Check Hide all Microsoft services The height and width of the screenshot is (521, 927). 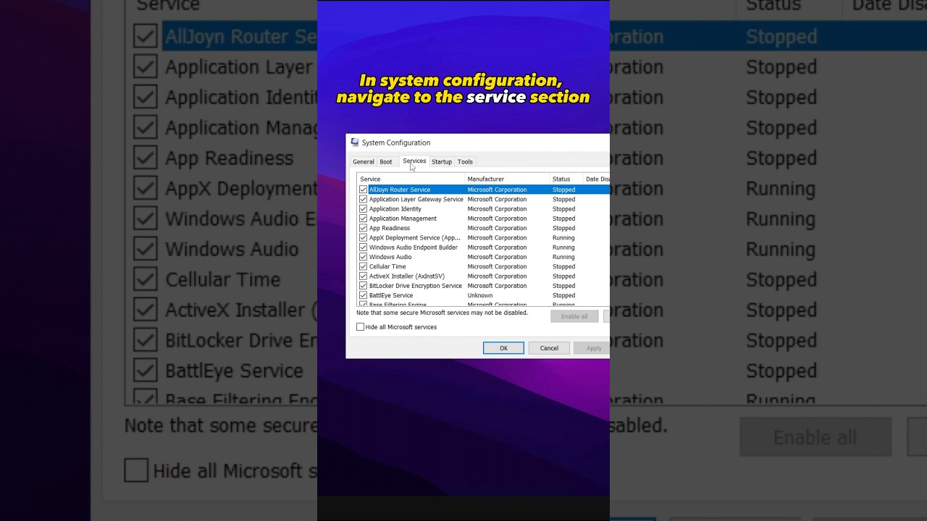(x=360, y=327)
